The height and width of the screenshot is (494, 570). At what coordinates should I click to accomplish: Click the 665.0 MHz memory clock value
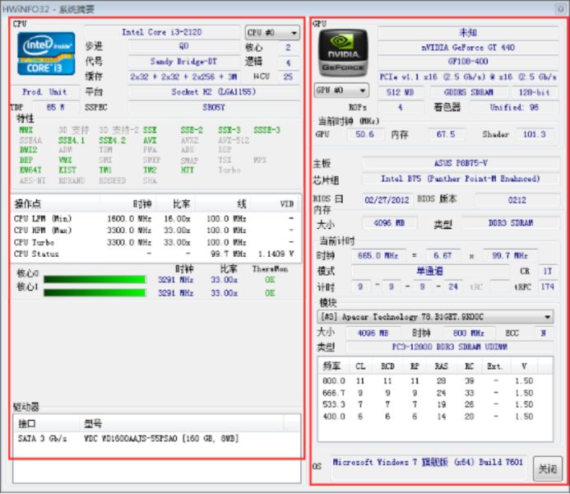(x=378, y=256)
